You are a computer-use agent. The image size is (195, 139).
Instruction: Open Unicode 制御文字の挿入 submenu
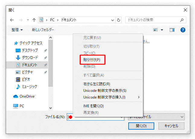point(104,97)
